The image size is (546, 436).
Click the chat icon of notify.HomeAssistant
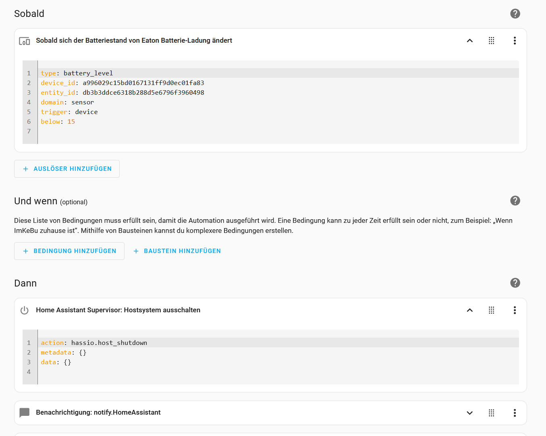pyautogui.click(x=25, y=413)
